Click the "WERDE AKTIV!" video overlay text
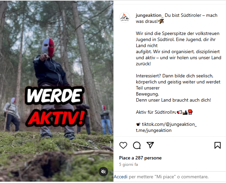 [x=55, y=107]
